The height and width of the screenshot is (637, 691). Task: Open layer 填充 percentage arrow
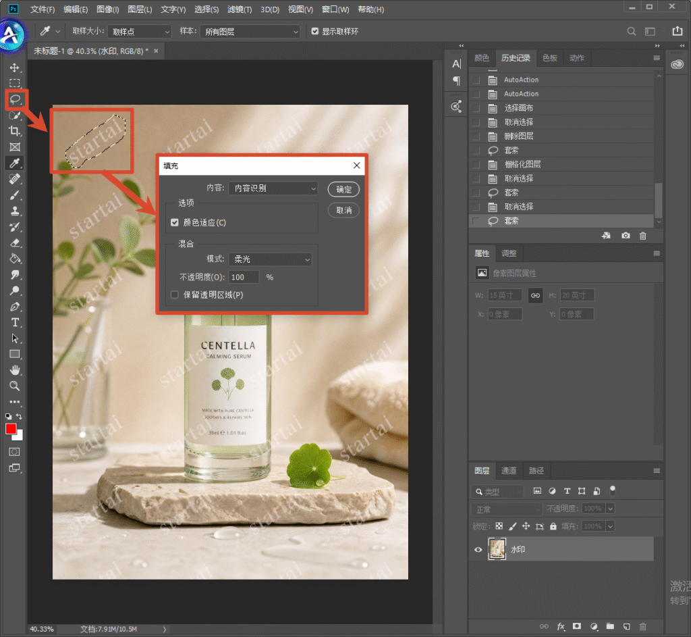point(610,526)
